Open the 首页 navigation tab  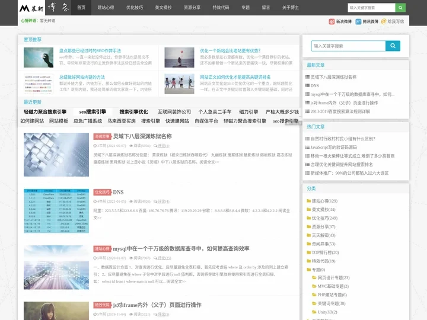point(81,8)
